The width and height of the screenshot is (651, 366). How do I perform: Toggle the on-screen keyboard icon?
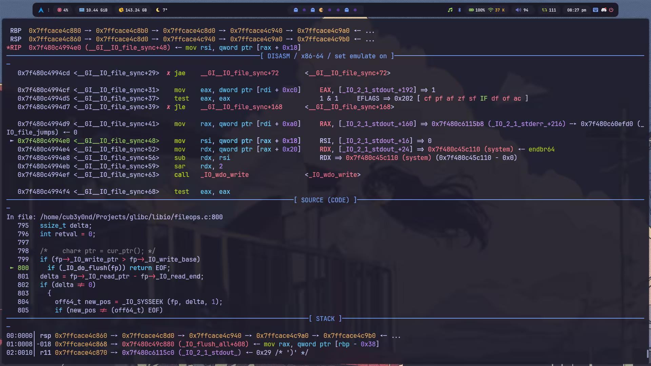(595, 10)
